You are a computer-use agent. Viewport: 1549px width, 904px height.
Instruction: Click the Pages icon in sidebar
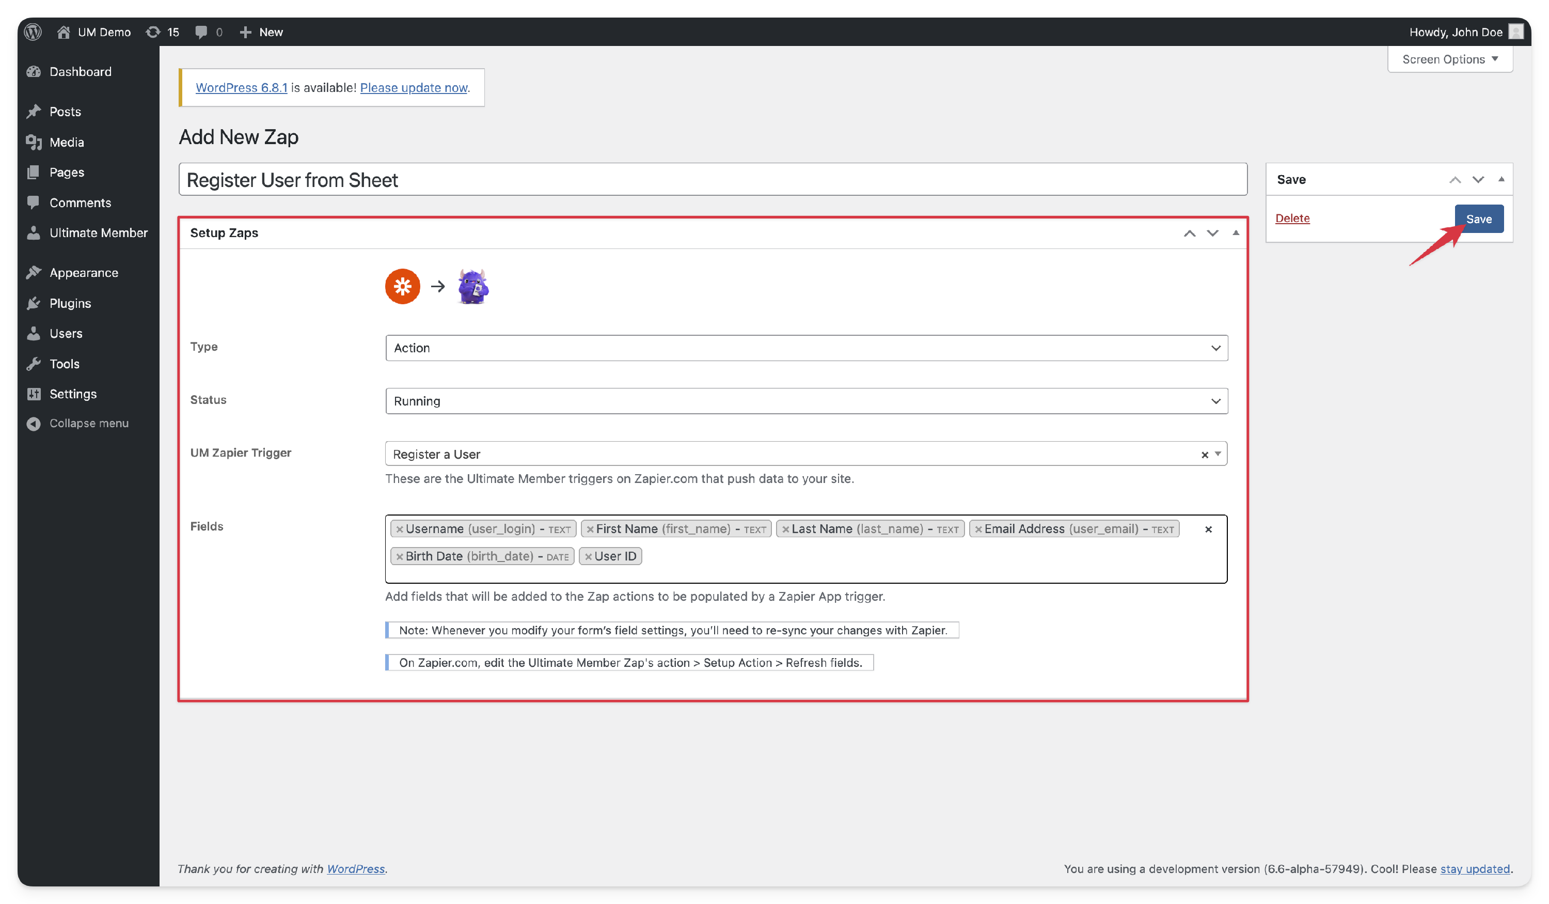(34, 172)
